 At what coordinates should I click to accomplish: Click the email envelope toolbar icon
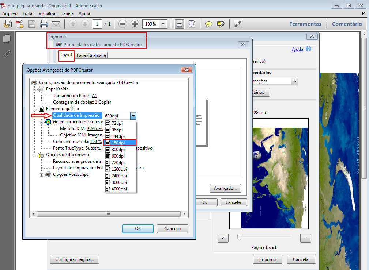(56, 24)
